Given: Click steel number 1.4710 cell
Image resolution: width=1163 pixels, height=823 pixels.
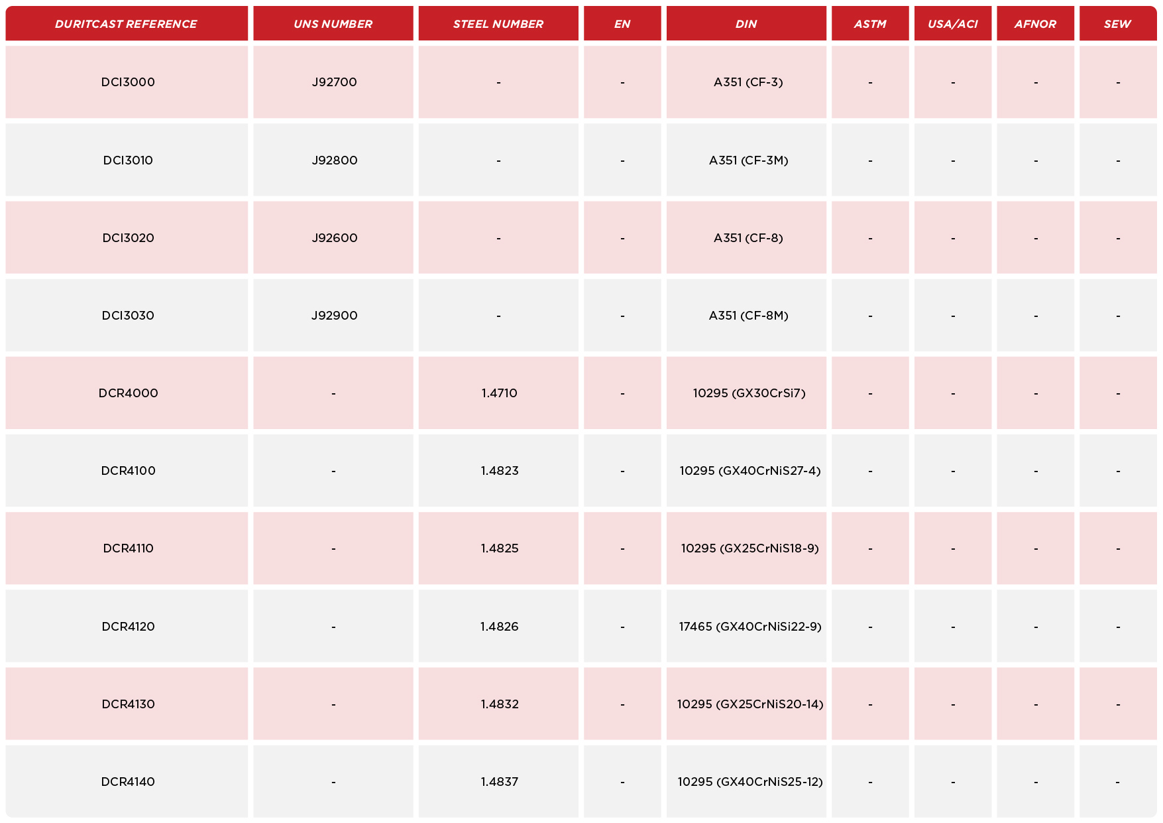Looking at the screenshot, I should pyautogui.click(x=498, y=393).
